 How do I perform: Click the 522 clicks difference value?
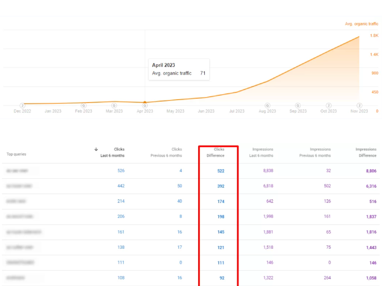221,171
